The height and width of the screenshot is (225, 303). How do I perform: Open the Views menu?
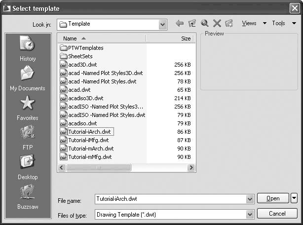[254, 24]
